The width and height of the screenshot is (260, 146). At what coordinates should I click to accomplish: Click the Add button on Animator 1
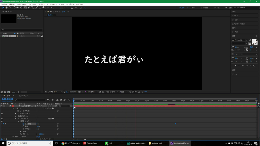pyautogui.click(x=53, y=119)
